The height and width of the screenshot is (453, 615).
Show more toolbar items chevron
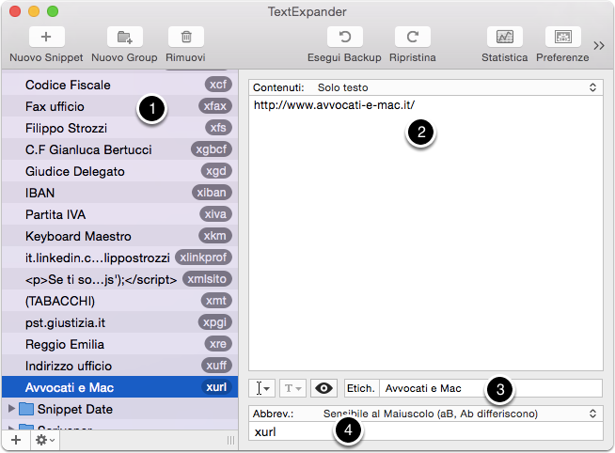pos(599,46)
